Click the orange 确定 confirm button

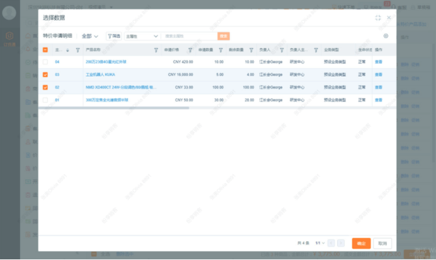pos(361,243)
